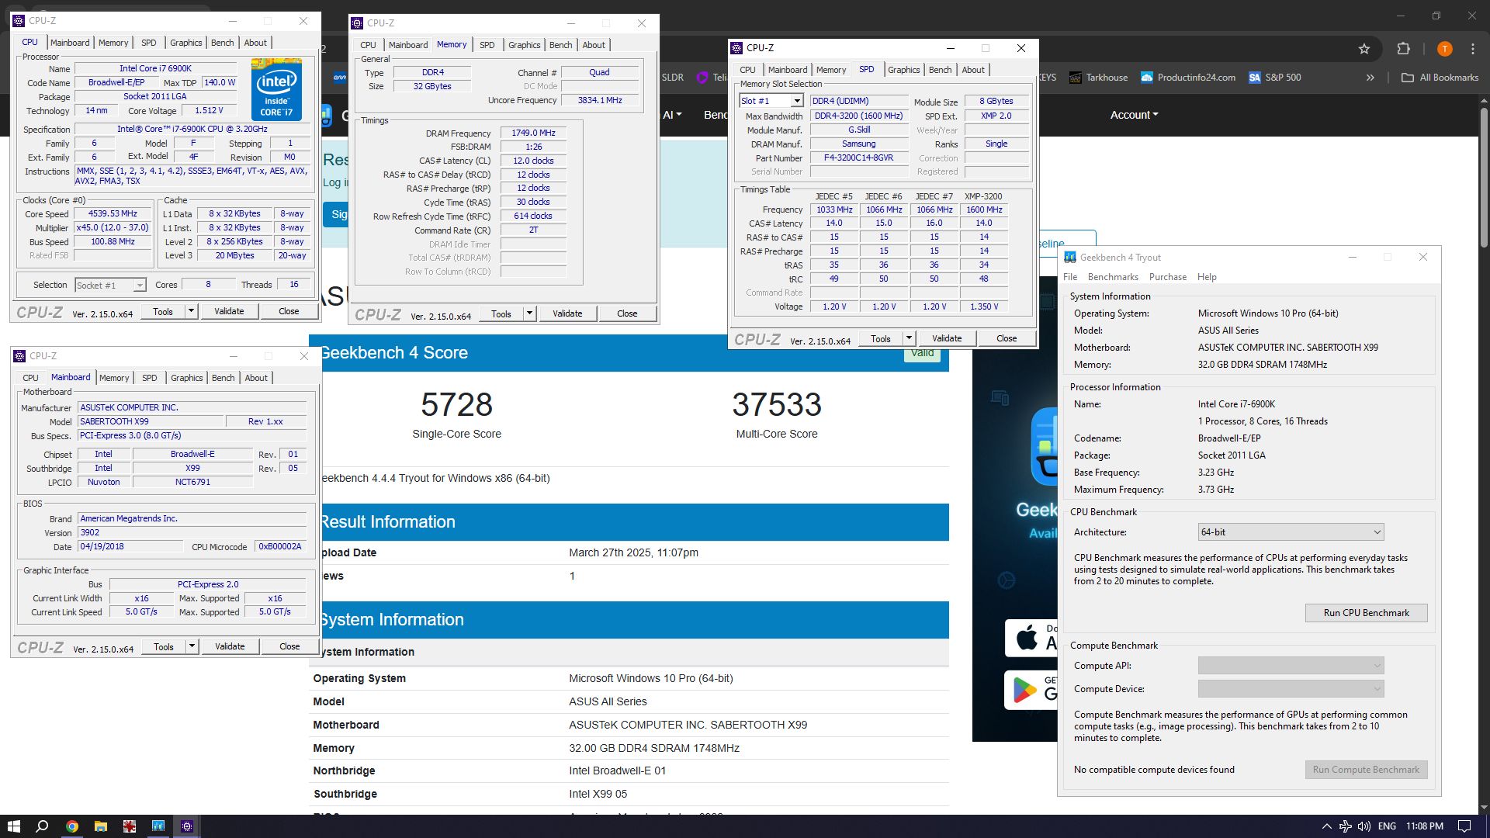Open the Slot #1 memory slot dropdown
Image resolution: width=1490 pixels, height=838 pixels.
tap(797, 102)
